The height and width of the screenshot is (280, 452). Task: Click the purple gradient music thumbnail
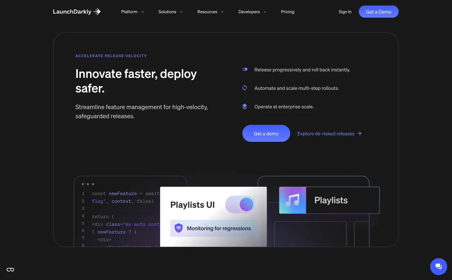tap(292, 200)
